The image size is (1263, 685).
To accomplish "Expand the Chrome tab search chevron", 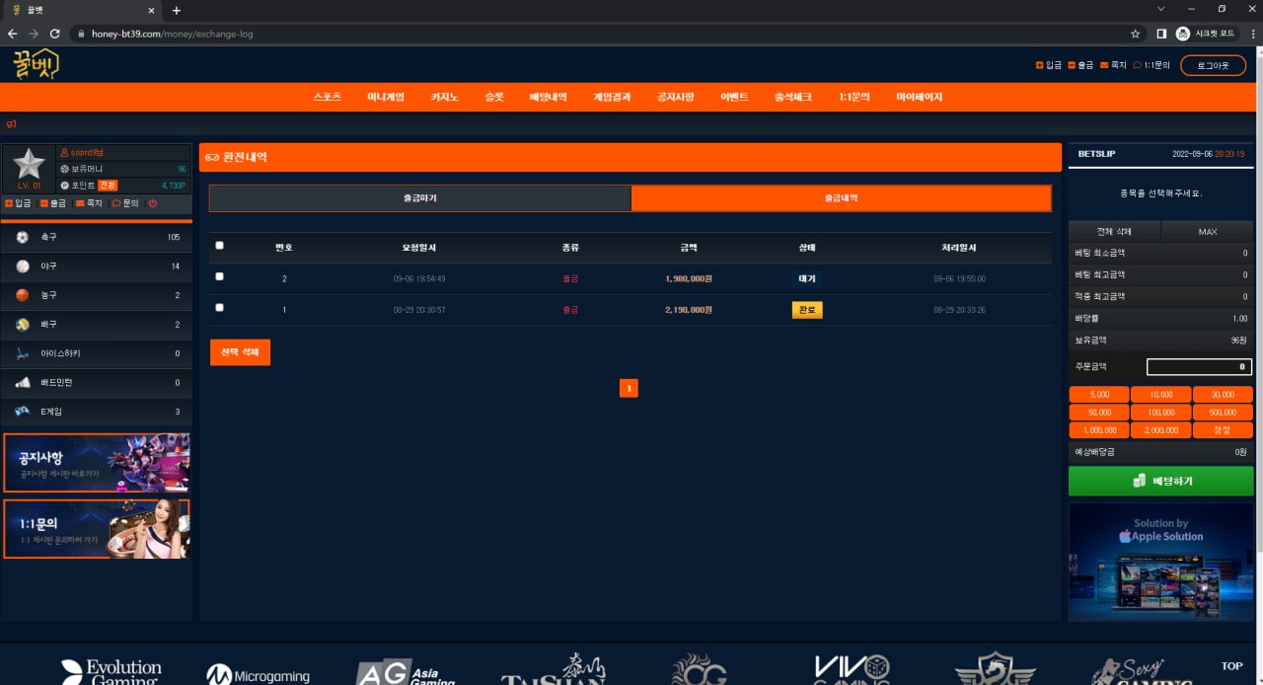I will click(1161, 9).
